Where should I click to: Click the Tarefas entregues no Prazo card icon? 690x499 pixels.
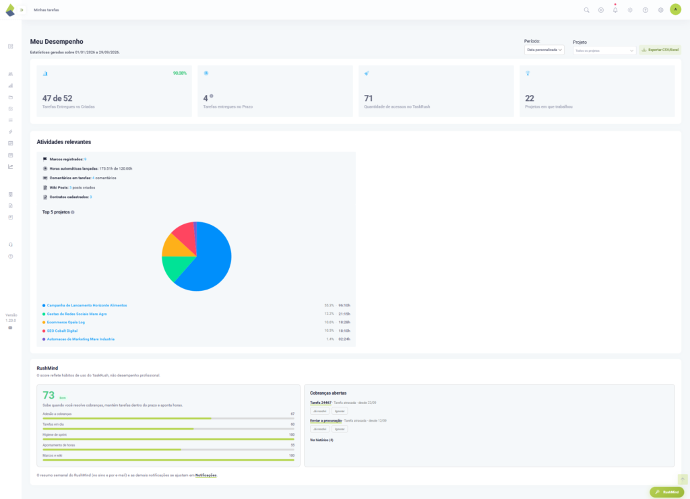[x=206, y=73]
